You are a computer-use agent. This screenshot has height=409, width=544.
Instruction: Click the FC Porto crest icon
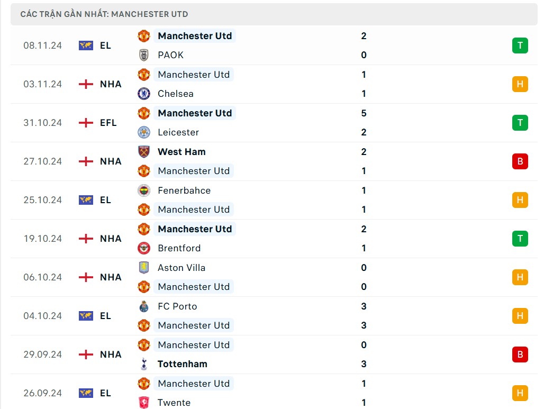point(143,306)
